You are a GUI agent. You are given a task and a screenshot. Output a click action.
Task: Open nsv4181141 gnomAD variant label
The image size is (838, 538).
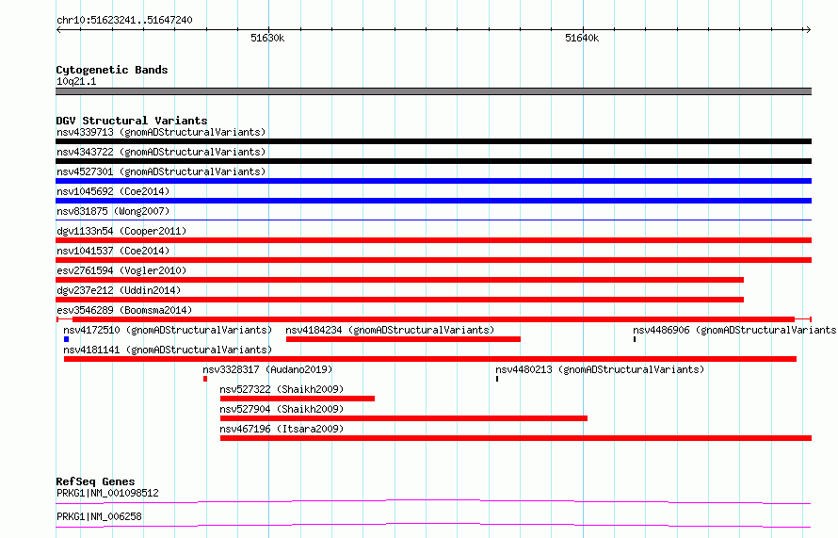coord(168,350)
